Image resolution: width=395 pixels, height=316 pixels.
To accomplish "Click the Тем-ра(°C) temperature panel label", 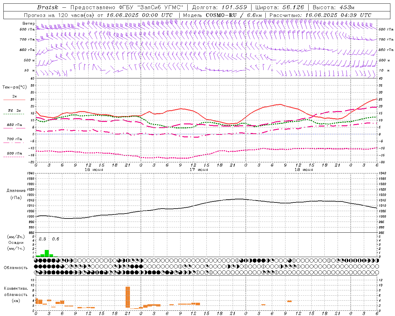I will click(x=15, y=87).
